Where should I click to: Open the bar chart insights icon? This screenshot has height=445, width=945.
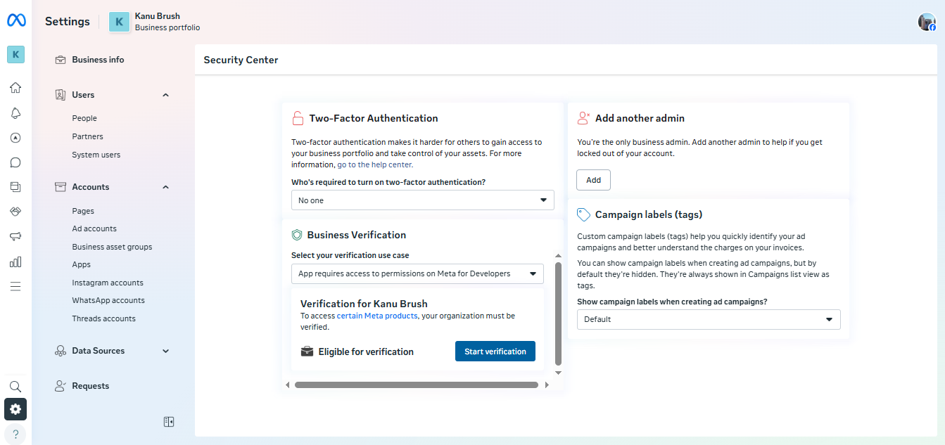coord(15,262)
